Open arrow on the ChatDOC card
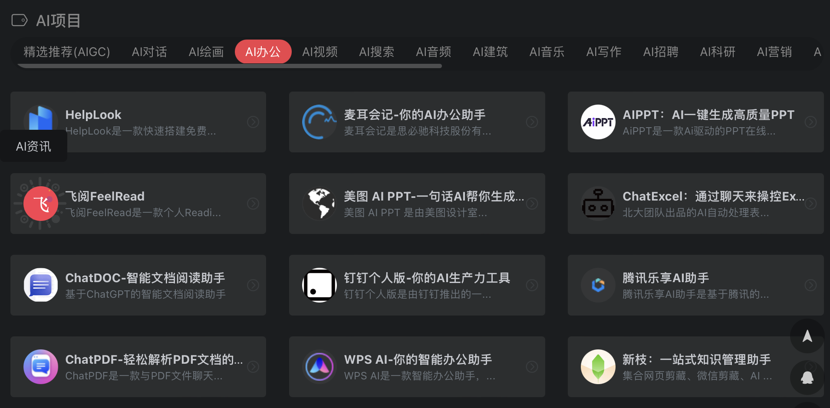The height and width of the screenshot is (408, 830). coord(253,285)
